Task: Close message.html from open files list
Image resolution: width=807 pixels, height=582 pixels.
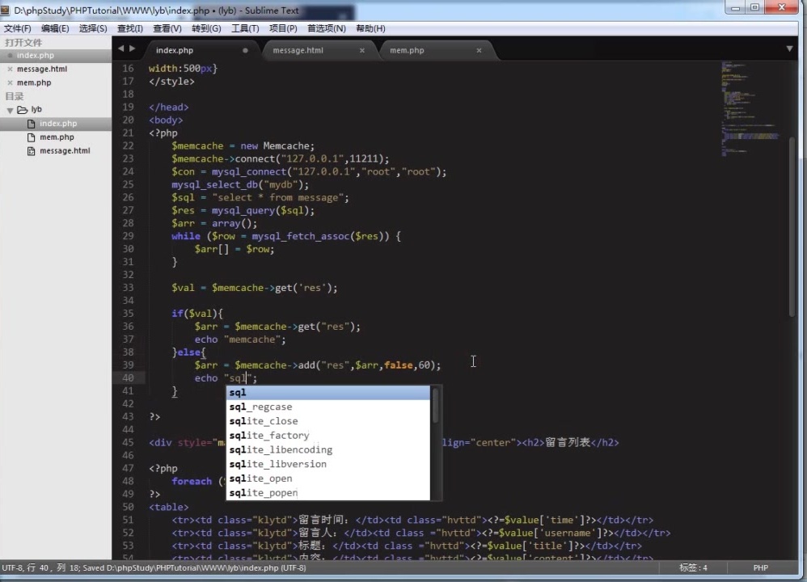Action: [x=10, y=69]
